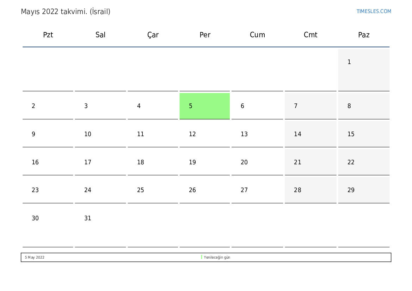Click day 8 in the calendar
412x291 pixels.
pos(364,106)
